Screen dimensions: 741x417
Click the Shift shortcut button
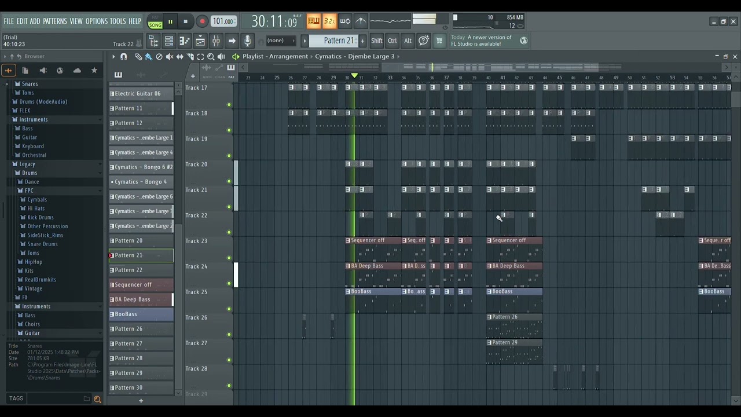[377, 41]
